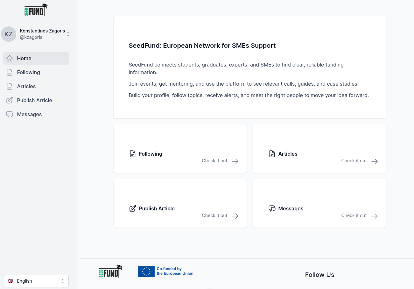Open the Publish Article card title

coord(157,208)
